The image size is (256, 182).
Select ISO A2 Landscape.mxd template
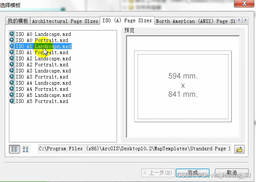pyautogui.click(x=40, y=59)
